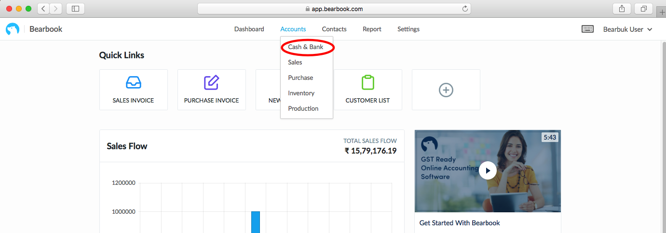Toggle Safari's sidebar icon

[x=75, y=9]
